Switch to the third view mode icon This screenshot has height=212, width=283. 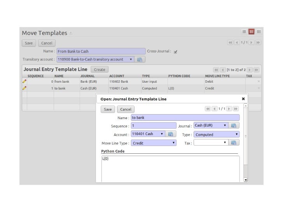(x=259, y=32)
